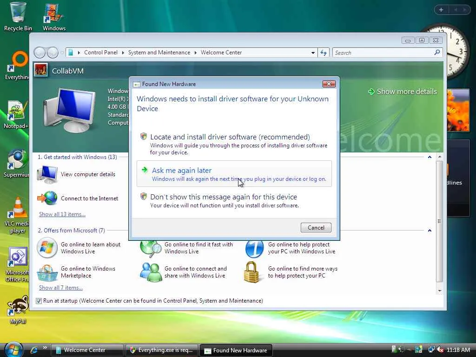476x357 pixels.
Task: Click the address bar refresh button
Action: point(324,53)
